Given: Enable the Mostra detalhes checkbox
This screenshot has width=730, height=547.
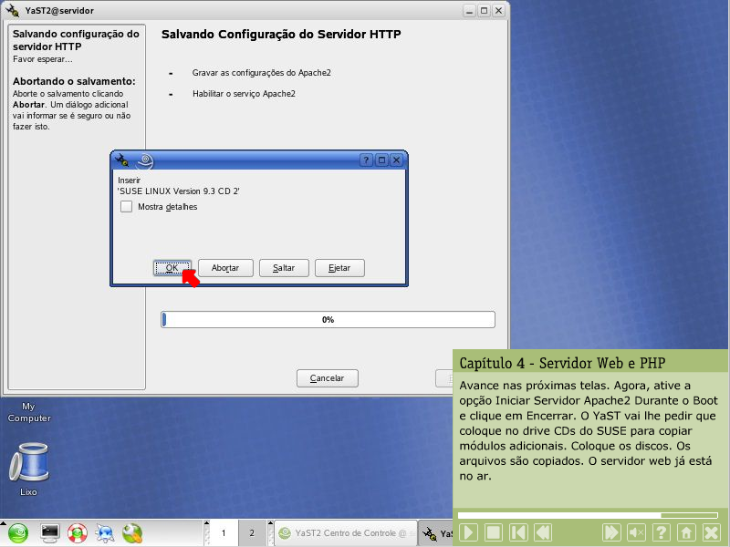Looking at the screenshot, I should [x=126, y=207].
